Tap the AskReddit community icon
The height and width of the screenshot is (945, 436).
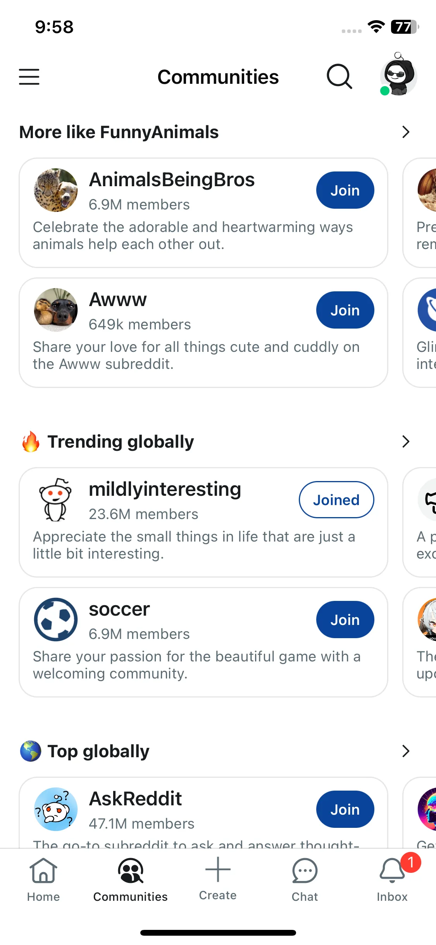coord(56,809)
